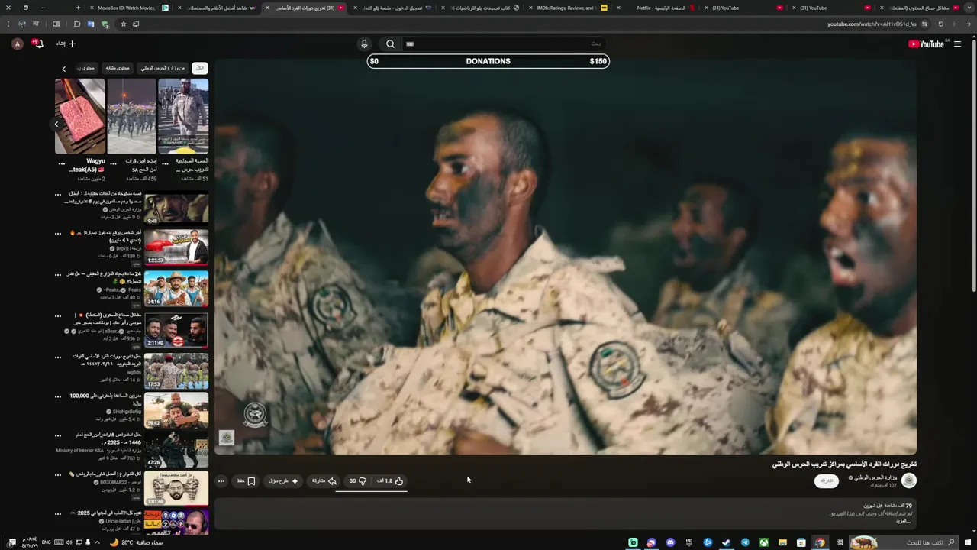Open the 59:42 helicopter video thumbnail
This screenshot has height=550, width=977.
[176, 411]
